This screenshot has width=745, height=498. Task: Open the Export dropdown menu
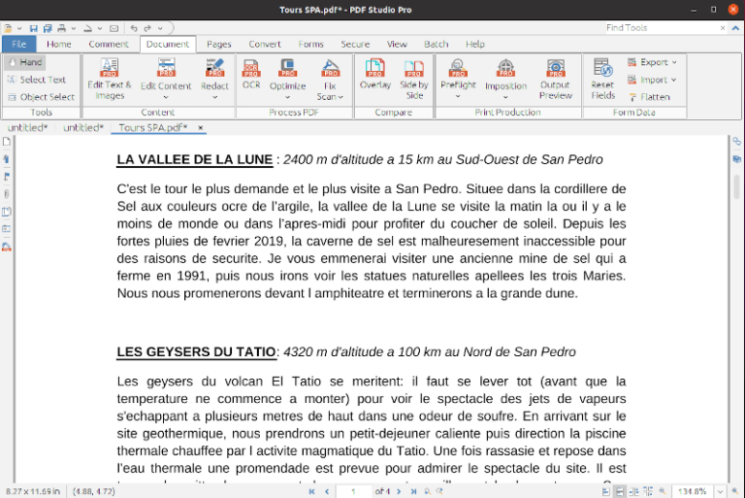click(x=653, y=62)
